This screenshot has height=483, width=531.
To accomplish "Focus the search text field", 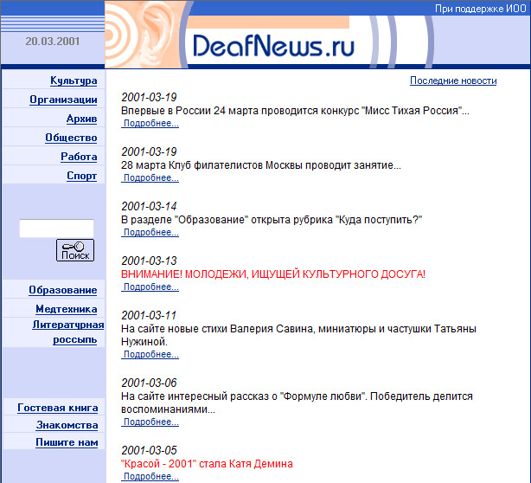I will (56, 229).
